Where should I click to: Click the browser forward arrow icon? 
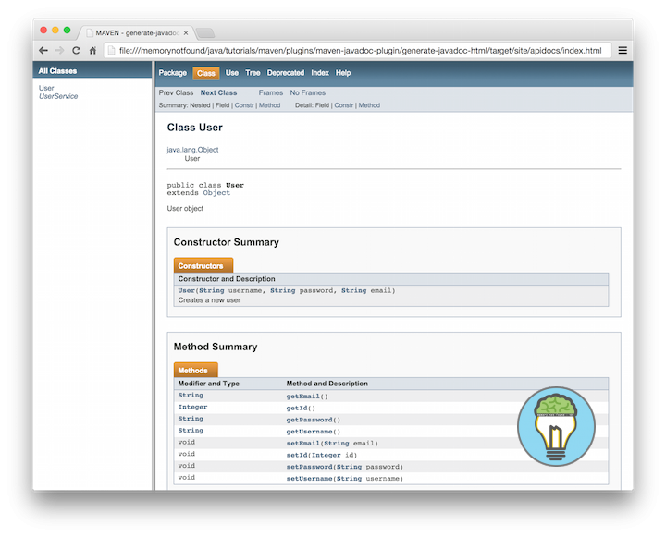pyautogui.click(x=59, y=51)
